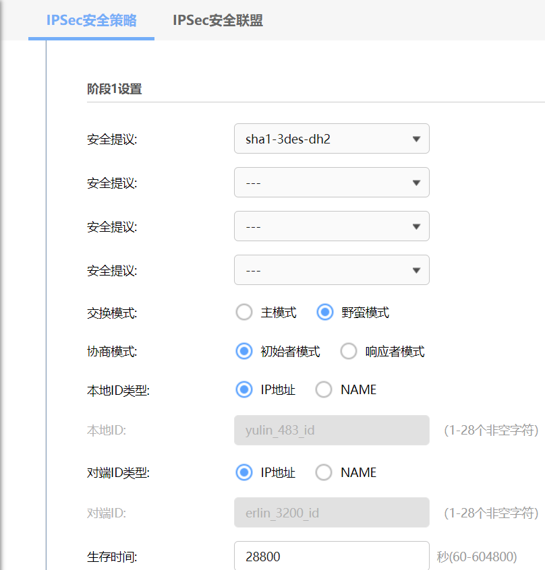
Task: Choose the 野蛮模式 radio button
Action: point(325,313)
